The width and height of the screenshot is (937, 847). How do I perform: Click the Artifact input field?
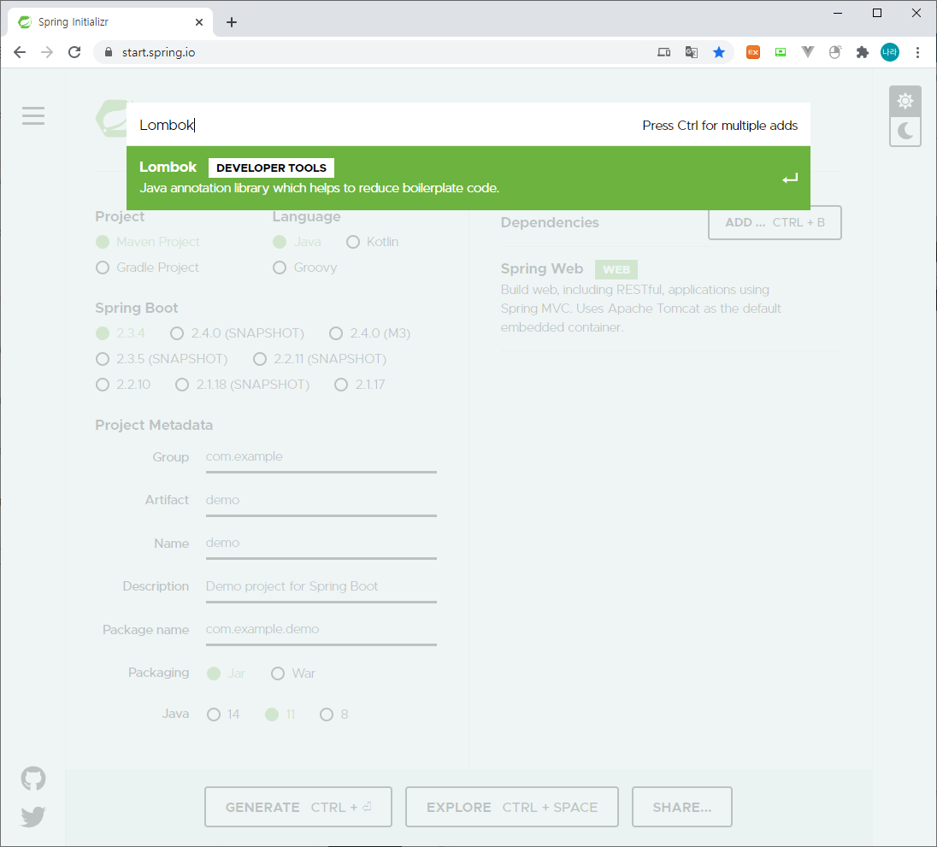[x=321, y=501]
